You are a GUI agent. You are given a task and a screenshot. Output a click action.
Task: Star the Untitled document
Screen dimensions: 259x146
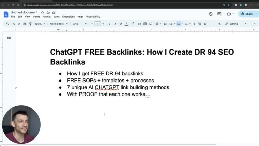[43, 12]
